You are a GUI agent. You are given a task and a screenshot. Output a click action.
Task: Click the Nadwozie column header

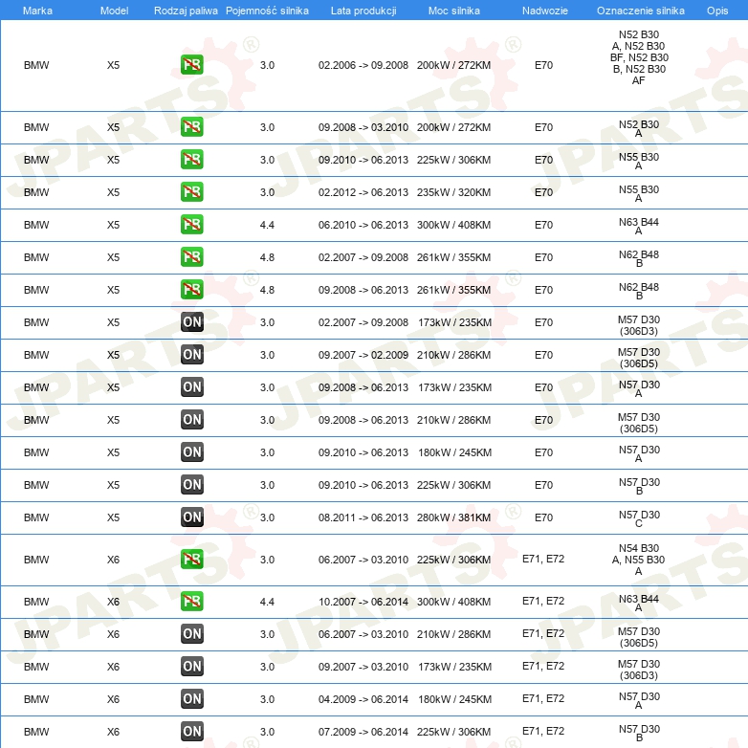pos(545,11)
